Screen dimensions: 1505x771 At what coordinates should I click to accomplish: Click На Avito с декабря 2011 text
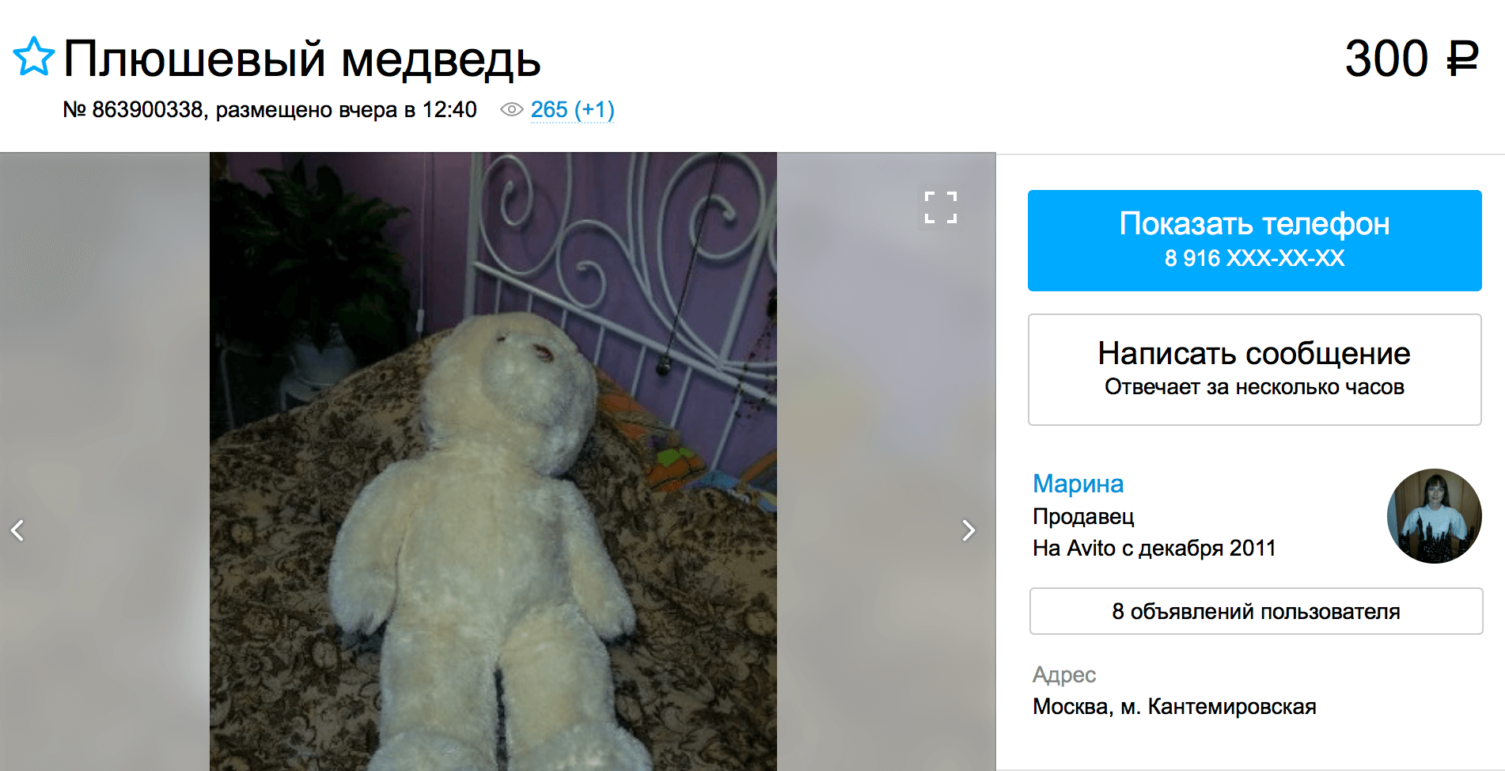(1154, 548)
